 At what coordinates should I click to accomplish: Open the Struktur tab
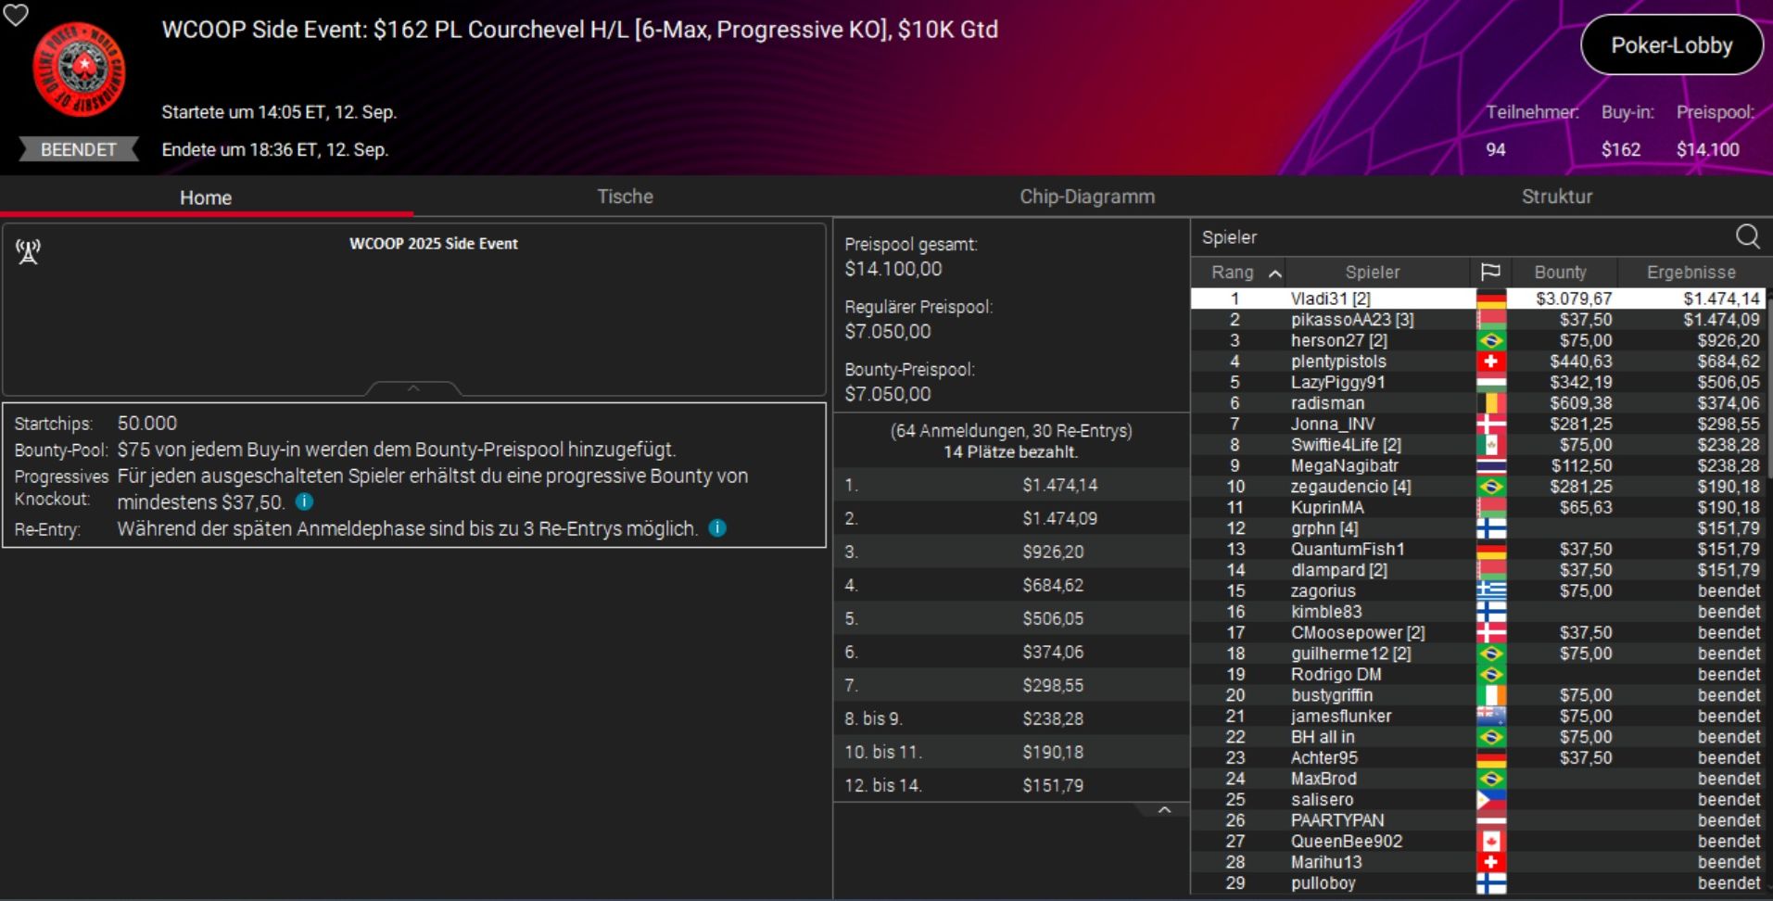click(1556, 197)
